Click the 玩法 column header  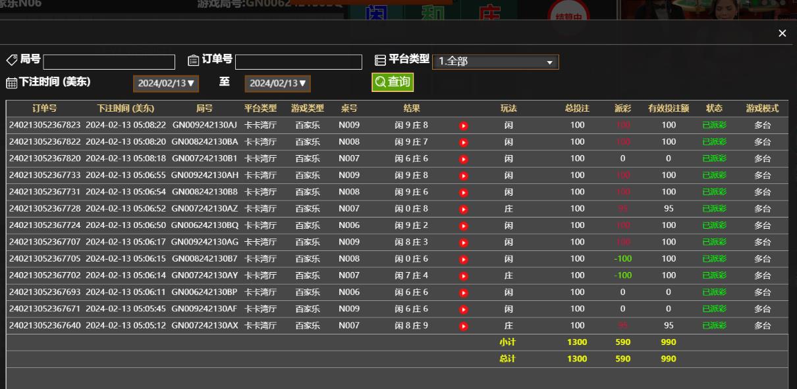(x=508, y=108)
